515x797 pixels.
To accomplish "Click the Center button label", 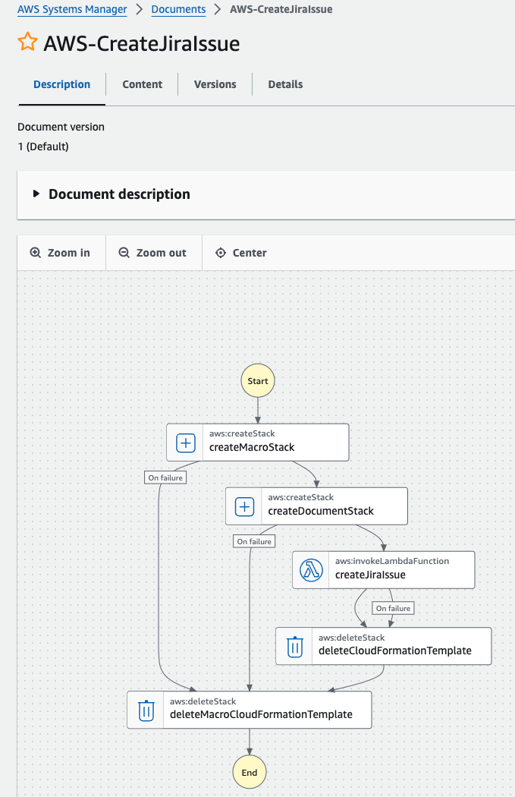I will point(250,253).
